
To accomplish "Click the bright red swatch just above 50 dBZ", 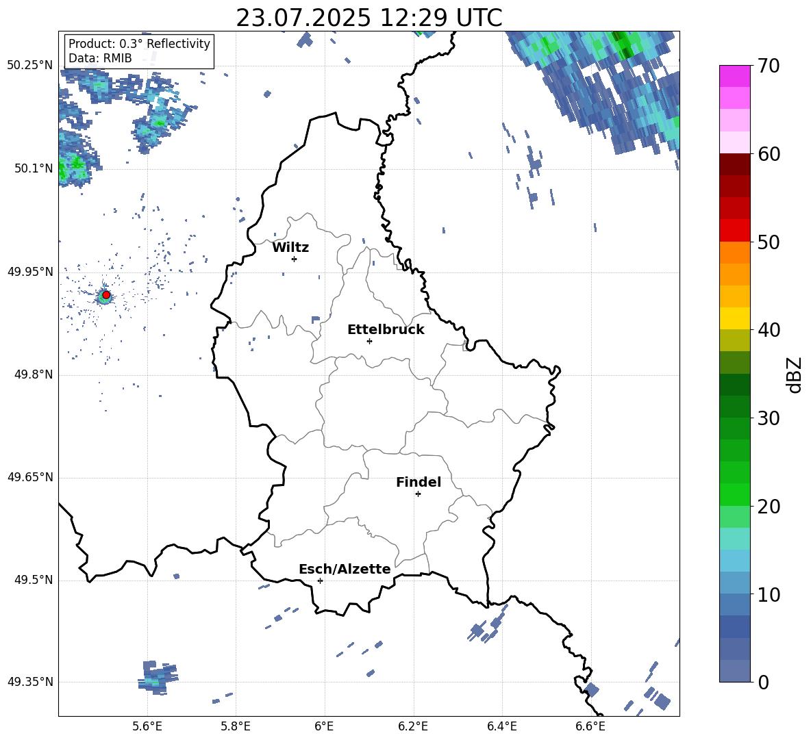I will (x=734, y=231).
